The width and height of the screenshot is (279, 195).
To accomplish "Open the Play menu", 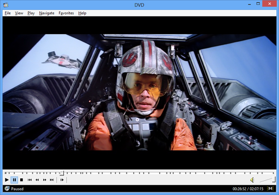I will coord(31,13).
